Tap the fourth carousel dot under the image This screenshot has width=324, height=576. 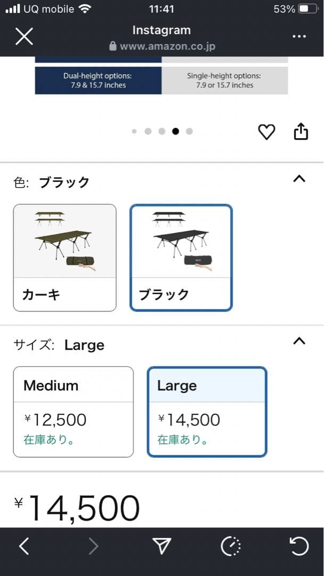[176, 131]
